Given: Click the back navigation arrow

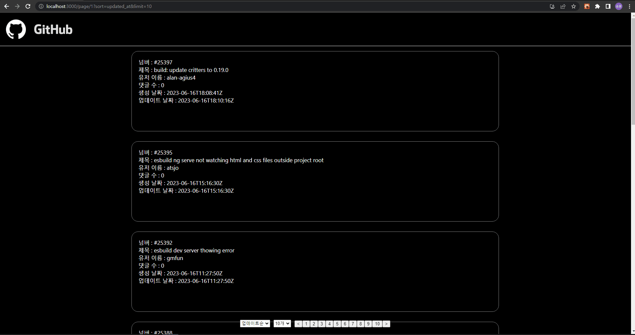Looking at the screenshot, I should pos(7,6).
